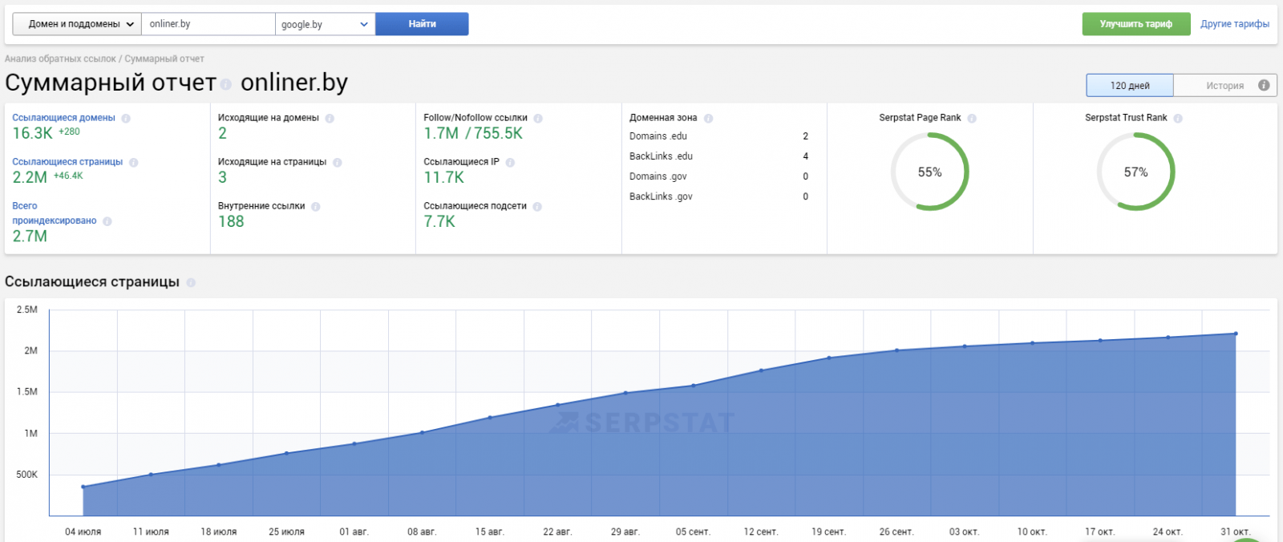Viewport: 1283px width, 542px height.
Task: Click chart data point for 08 авг.
Action: [x=422, y=433]
